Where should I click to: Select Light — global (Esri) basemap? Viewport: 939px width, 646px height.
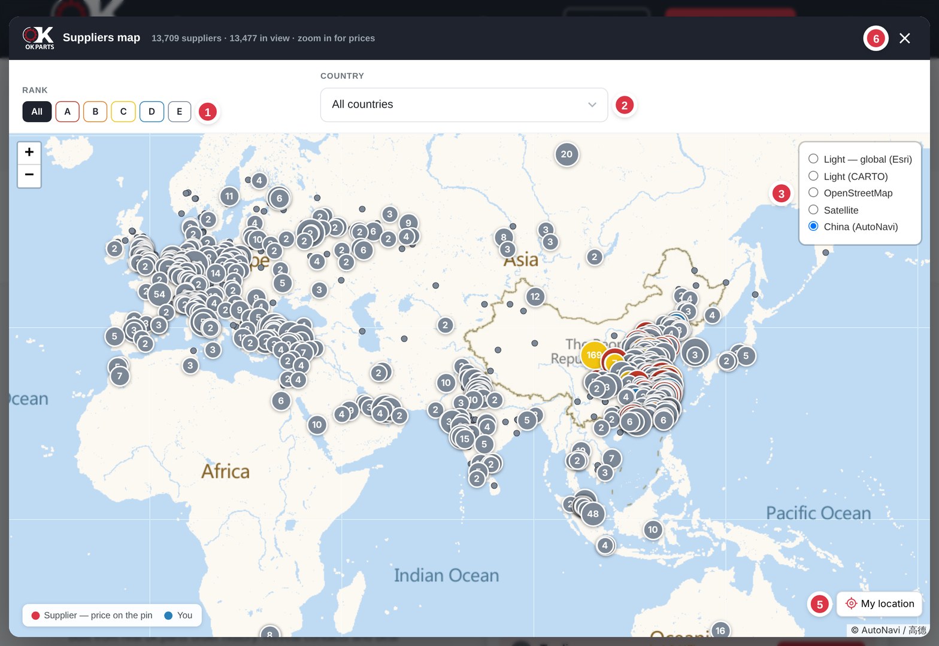point(860,159)
